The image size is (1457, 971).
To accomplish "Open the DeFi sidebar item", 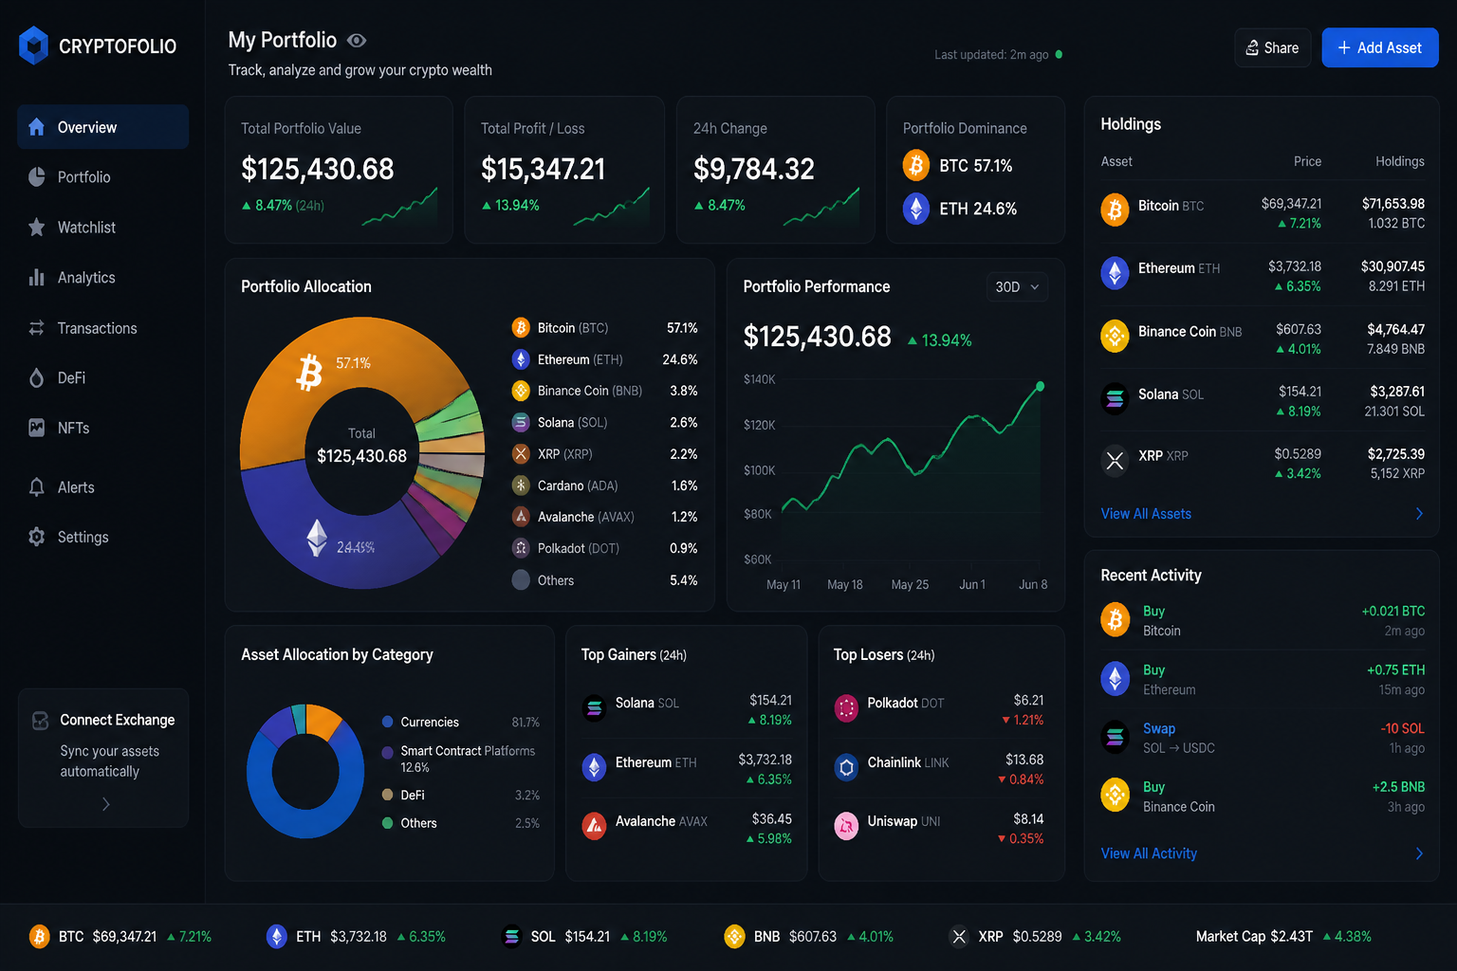I will tap(102, 378).
